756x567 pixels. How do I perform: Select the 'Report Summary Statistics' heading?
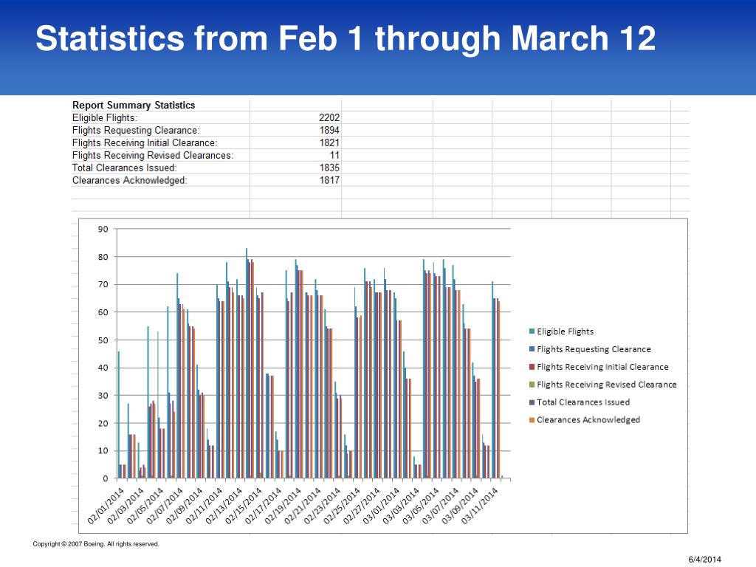coord(134,105)
